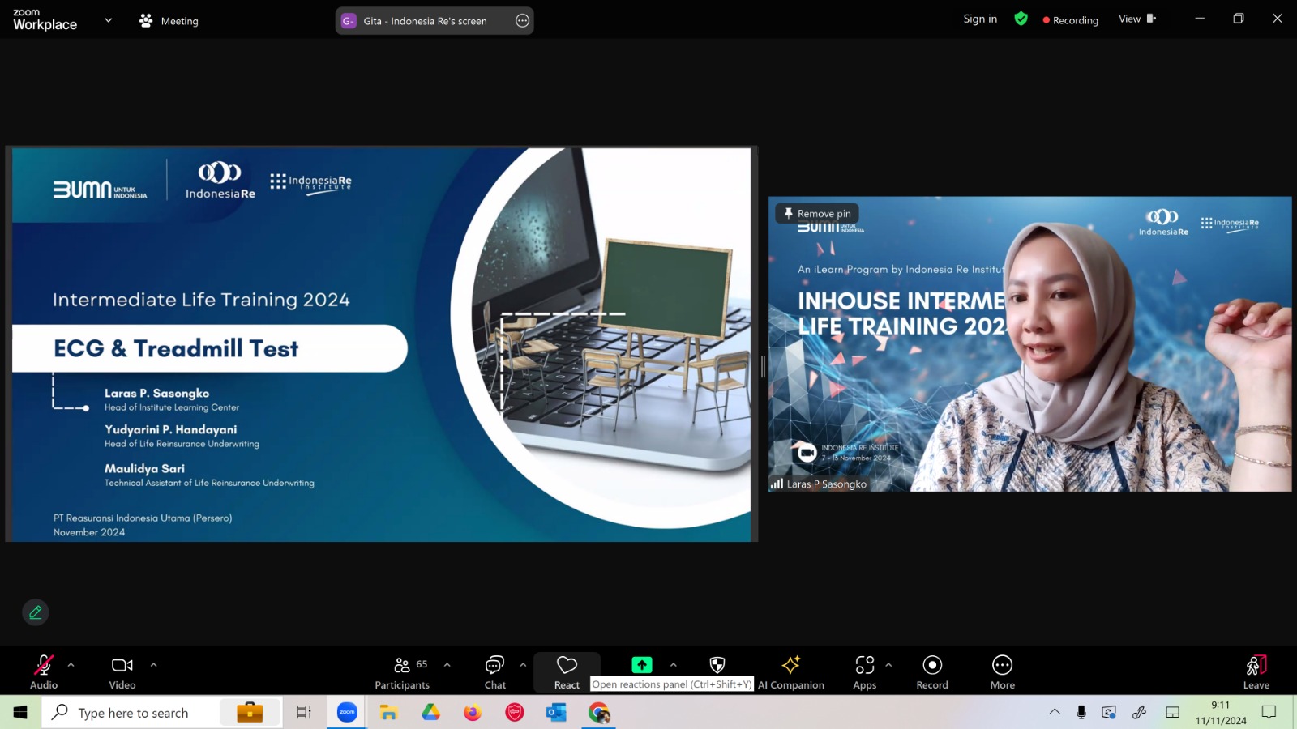
Task: Open Google Drive from taskbar
Action: 430,713
